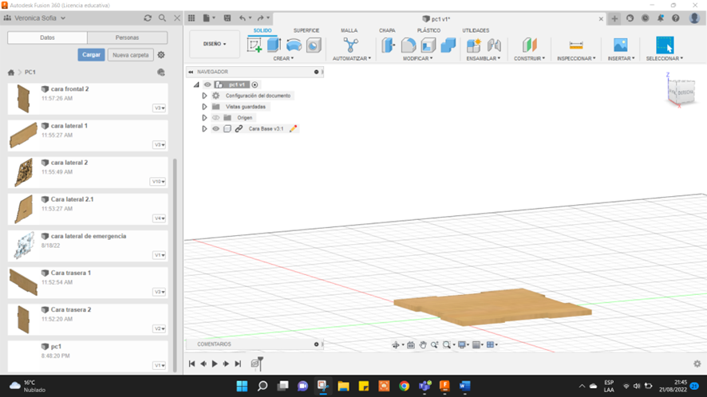Image resolution: width=707 pixels, height=397 pixels.
Task: Select the Fillet tool
Action: click(409, 45)
